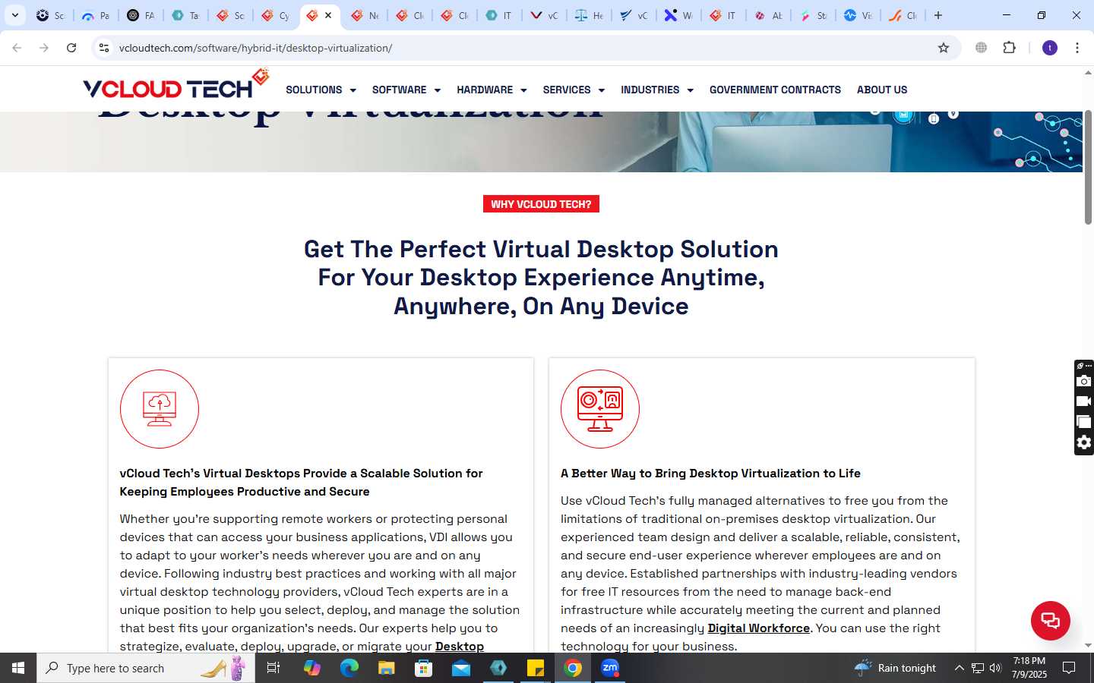The height and width of the screenshot is (683, 1094).
Task: Click the browser back arrow
Action: [17, 48]
